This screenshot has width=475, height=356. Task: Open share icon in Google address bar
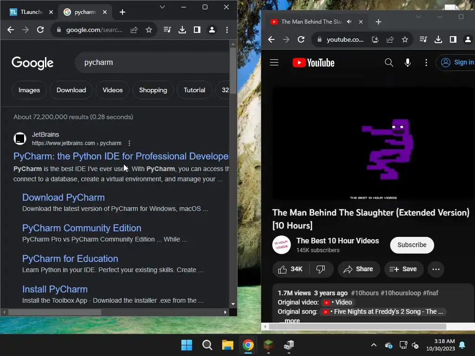click(x=134, y=30)
